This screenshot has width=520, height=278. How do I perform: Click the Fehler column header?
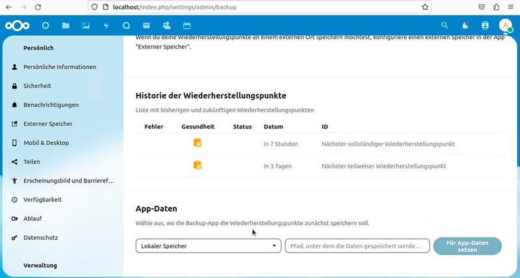154,127
